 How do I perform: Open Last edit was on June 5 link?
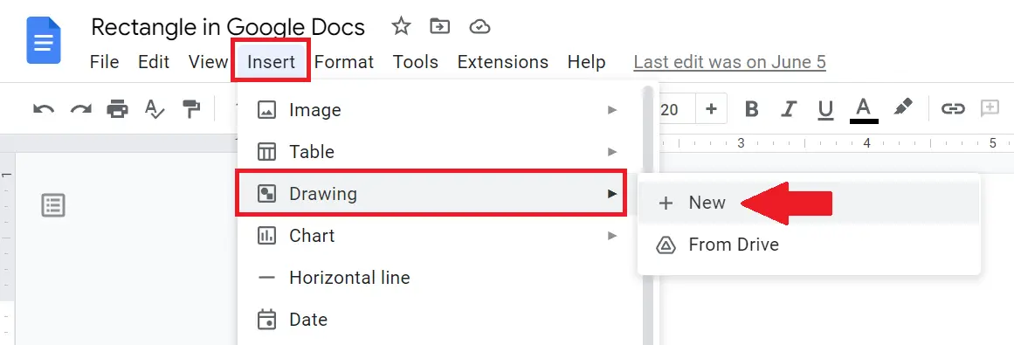point(729,62)
